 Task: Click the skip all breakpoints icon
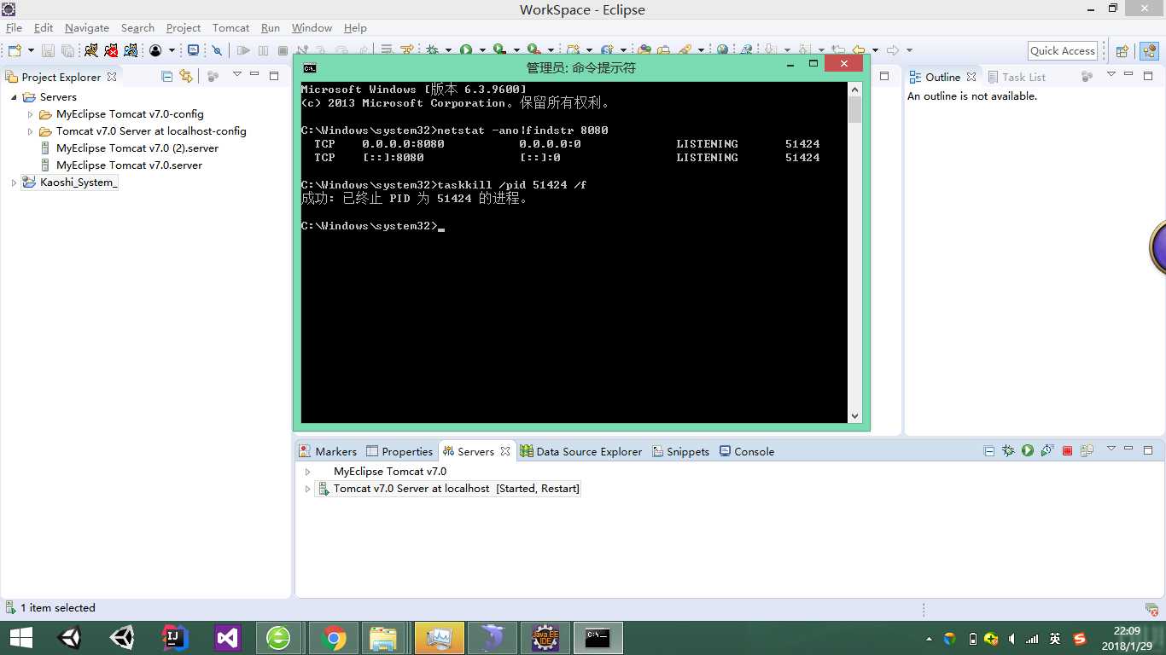click(x=217, y=50)
